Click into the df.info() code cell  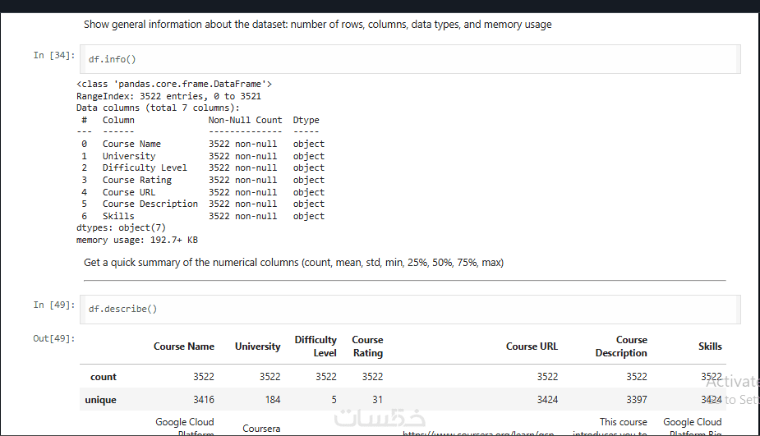coord(411,59)
